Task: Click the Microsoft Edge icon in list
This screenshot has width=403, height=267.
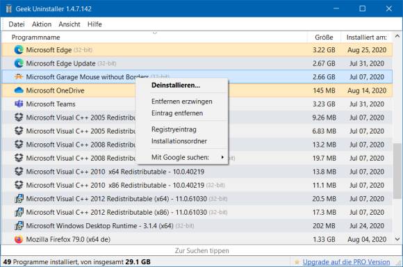Action: click(x=19, y=49)
